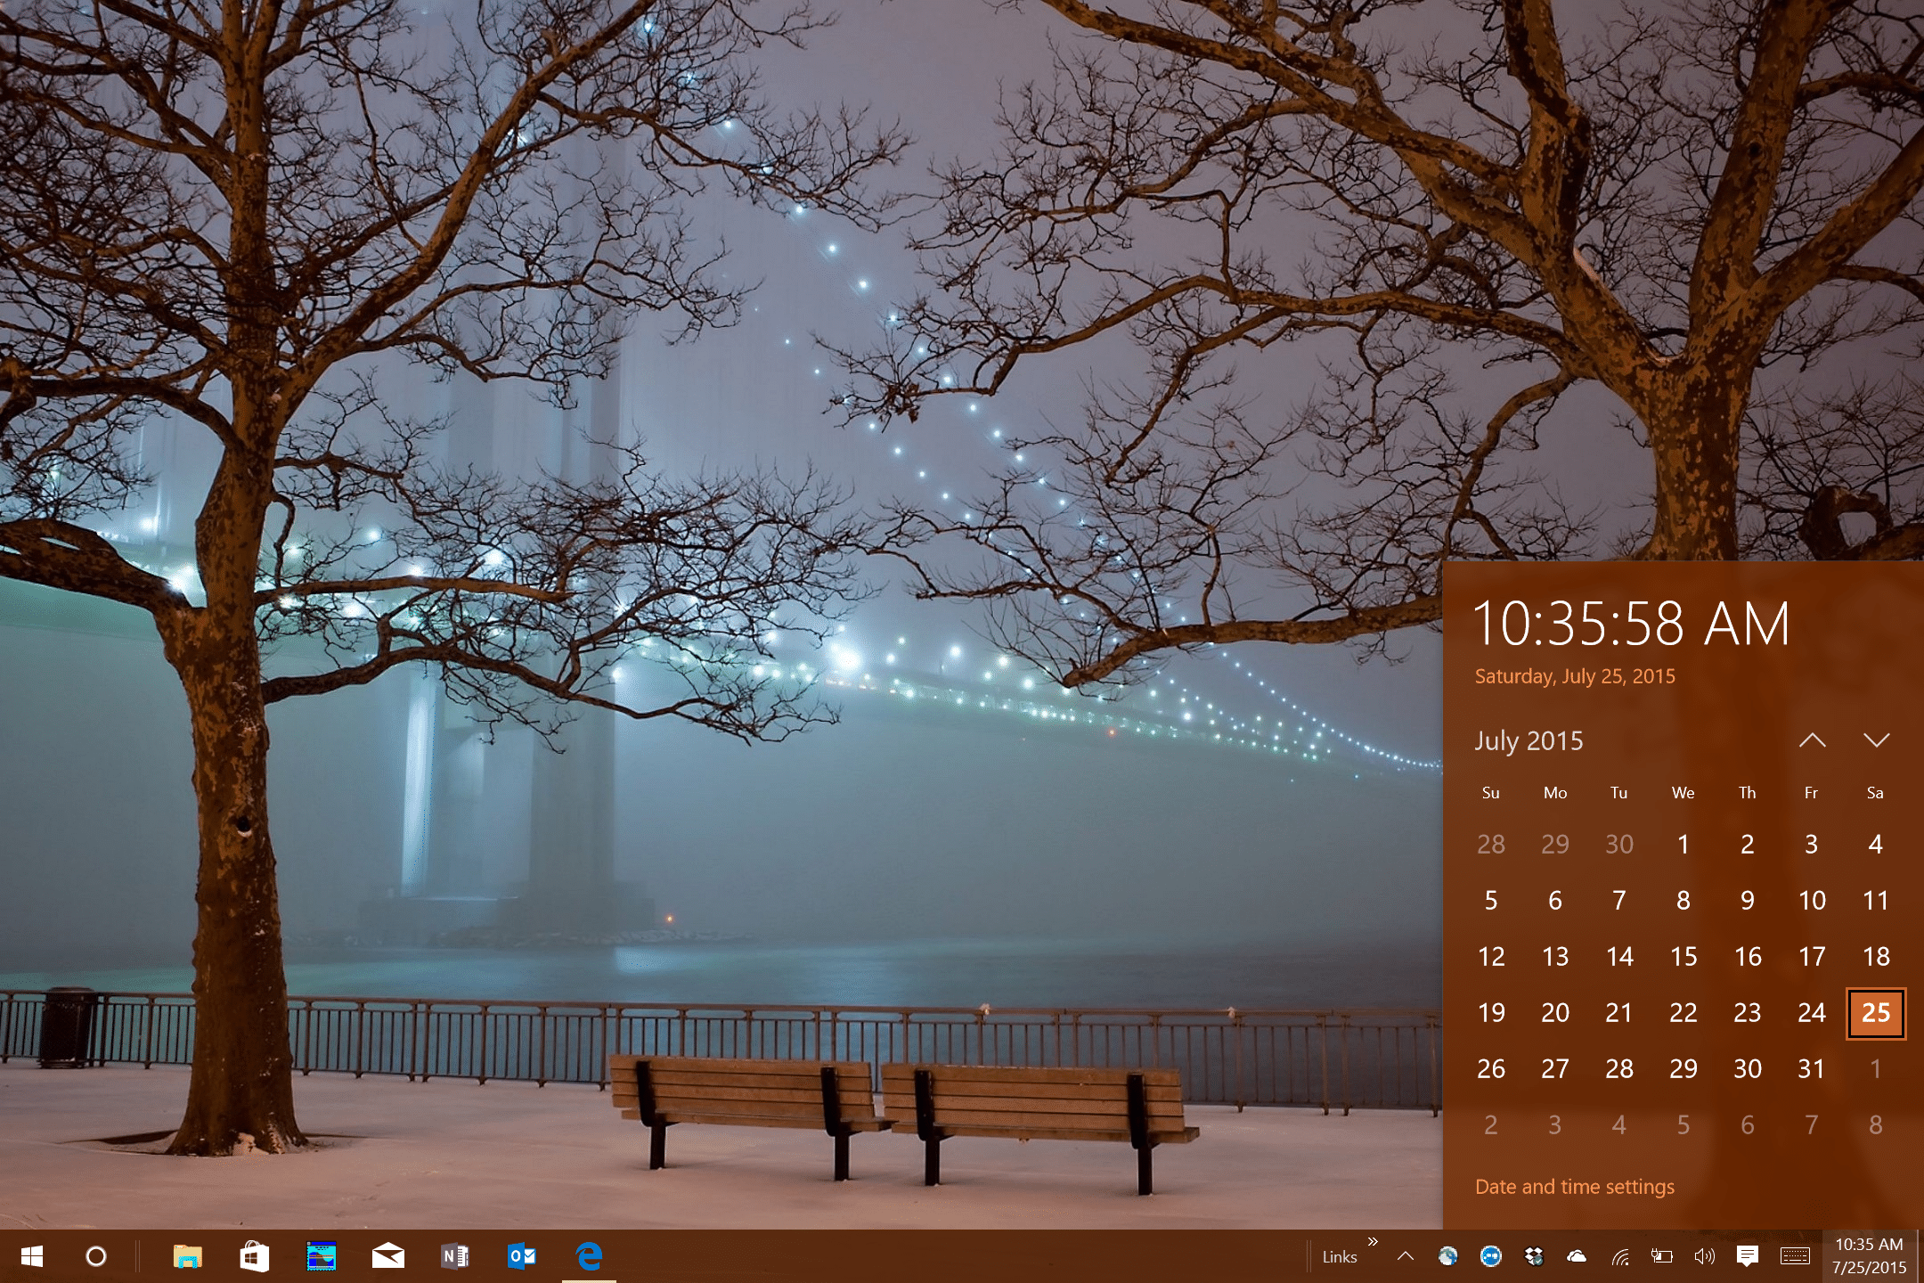
Task: Click the taskbar clock showing 10:35 AM
Action: point(1869,1256)
